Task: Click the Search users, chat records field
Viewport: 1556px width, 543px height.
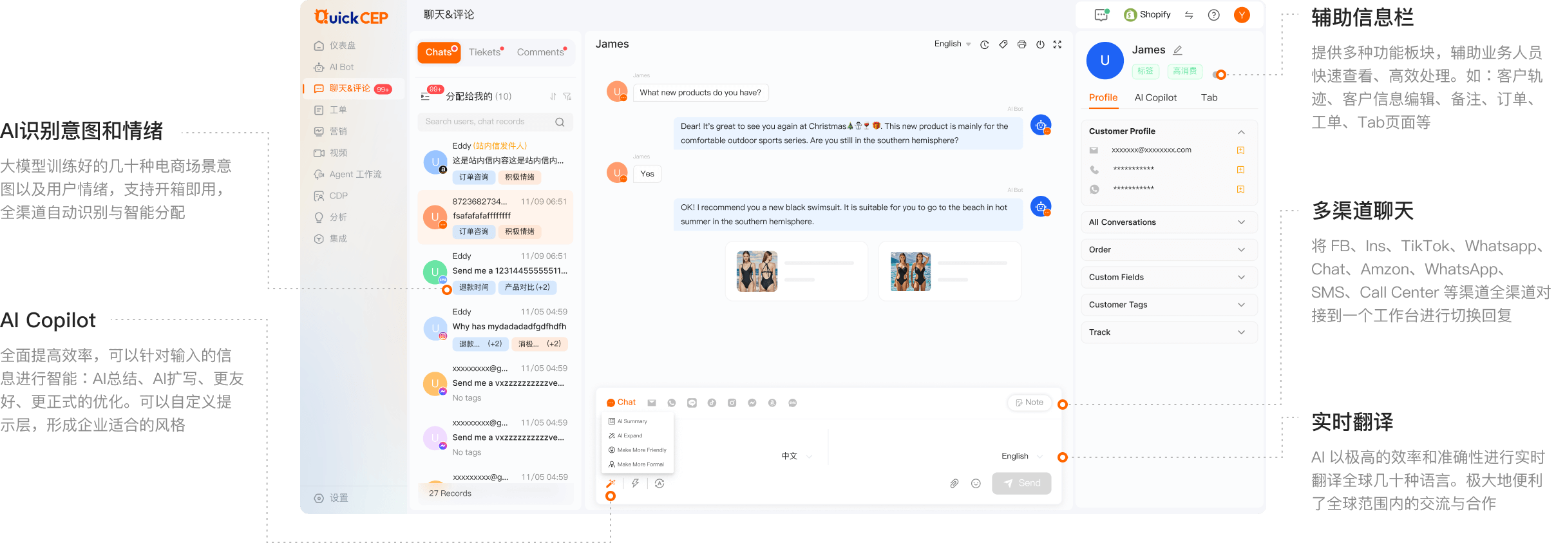Action: tap(488, 122)
